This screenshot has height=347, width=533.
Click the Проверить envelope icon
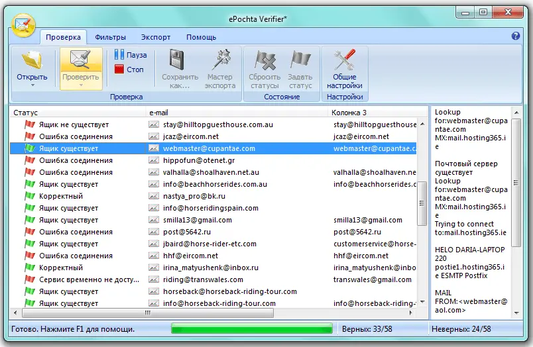pos(80,61)
